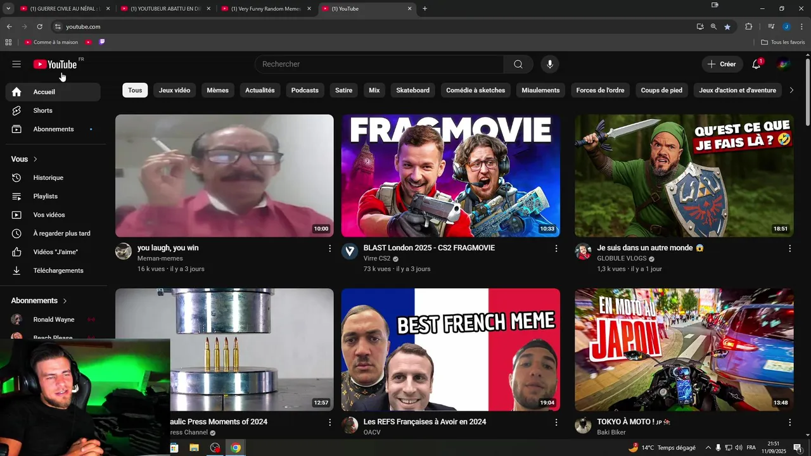The height and width of the screenshot is (456, 811).
Task: Open Accueil in the sidebar
Action: (x=53, y=92)
